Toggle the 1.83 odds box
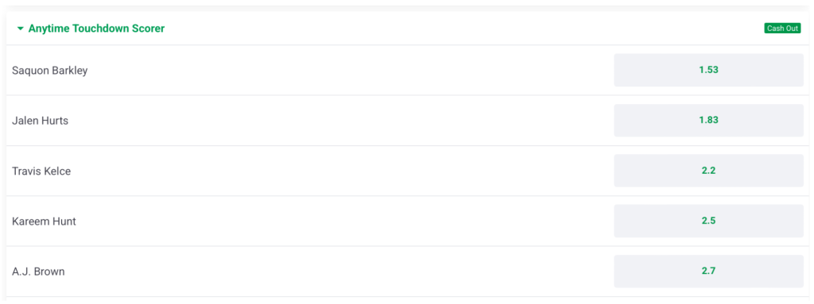Viewport: 814px width, 304px height. 708,121
